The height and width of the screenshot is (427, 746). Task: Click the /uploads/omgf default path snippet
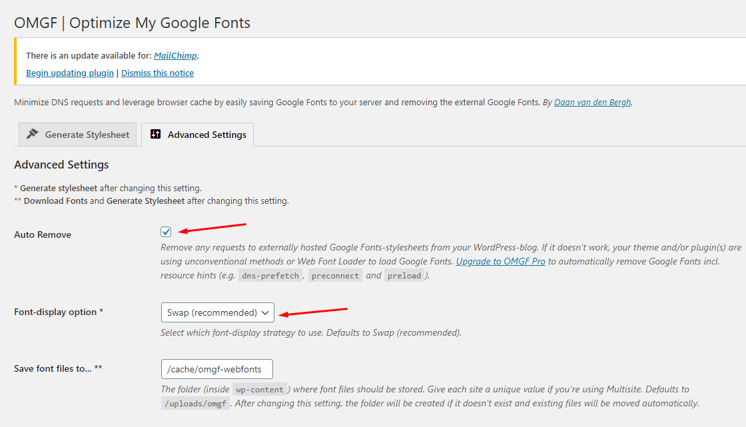pos(196,404)
